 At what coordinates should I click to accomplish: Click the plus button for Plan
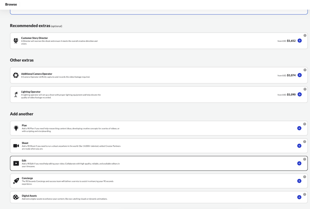pyautogui.click(x=299, y=128)
